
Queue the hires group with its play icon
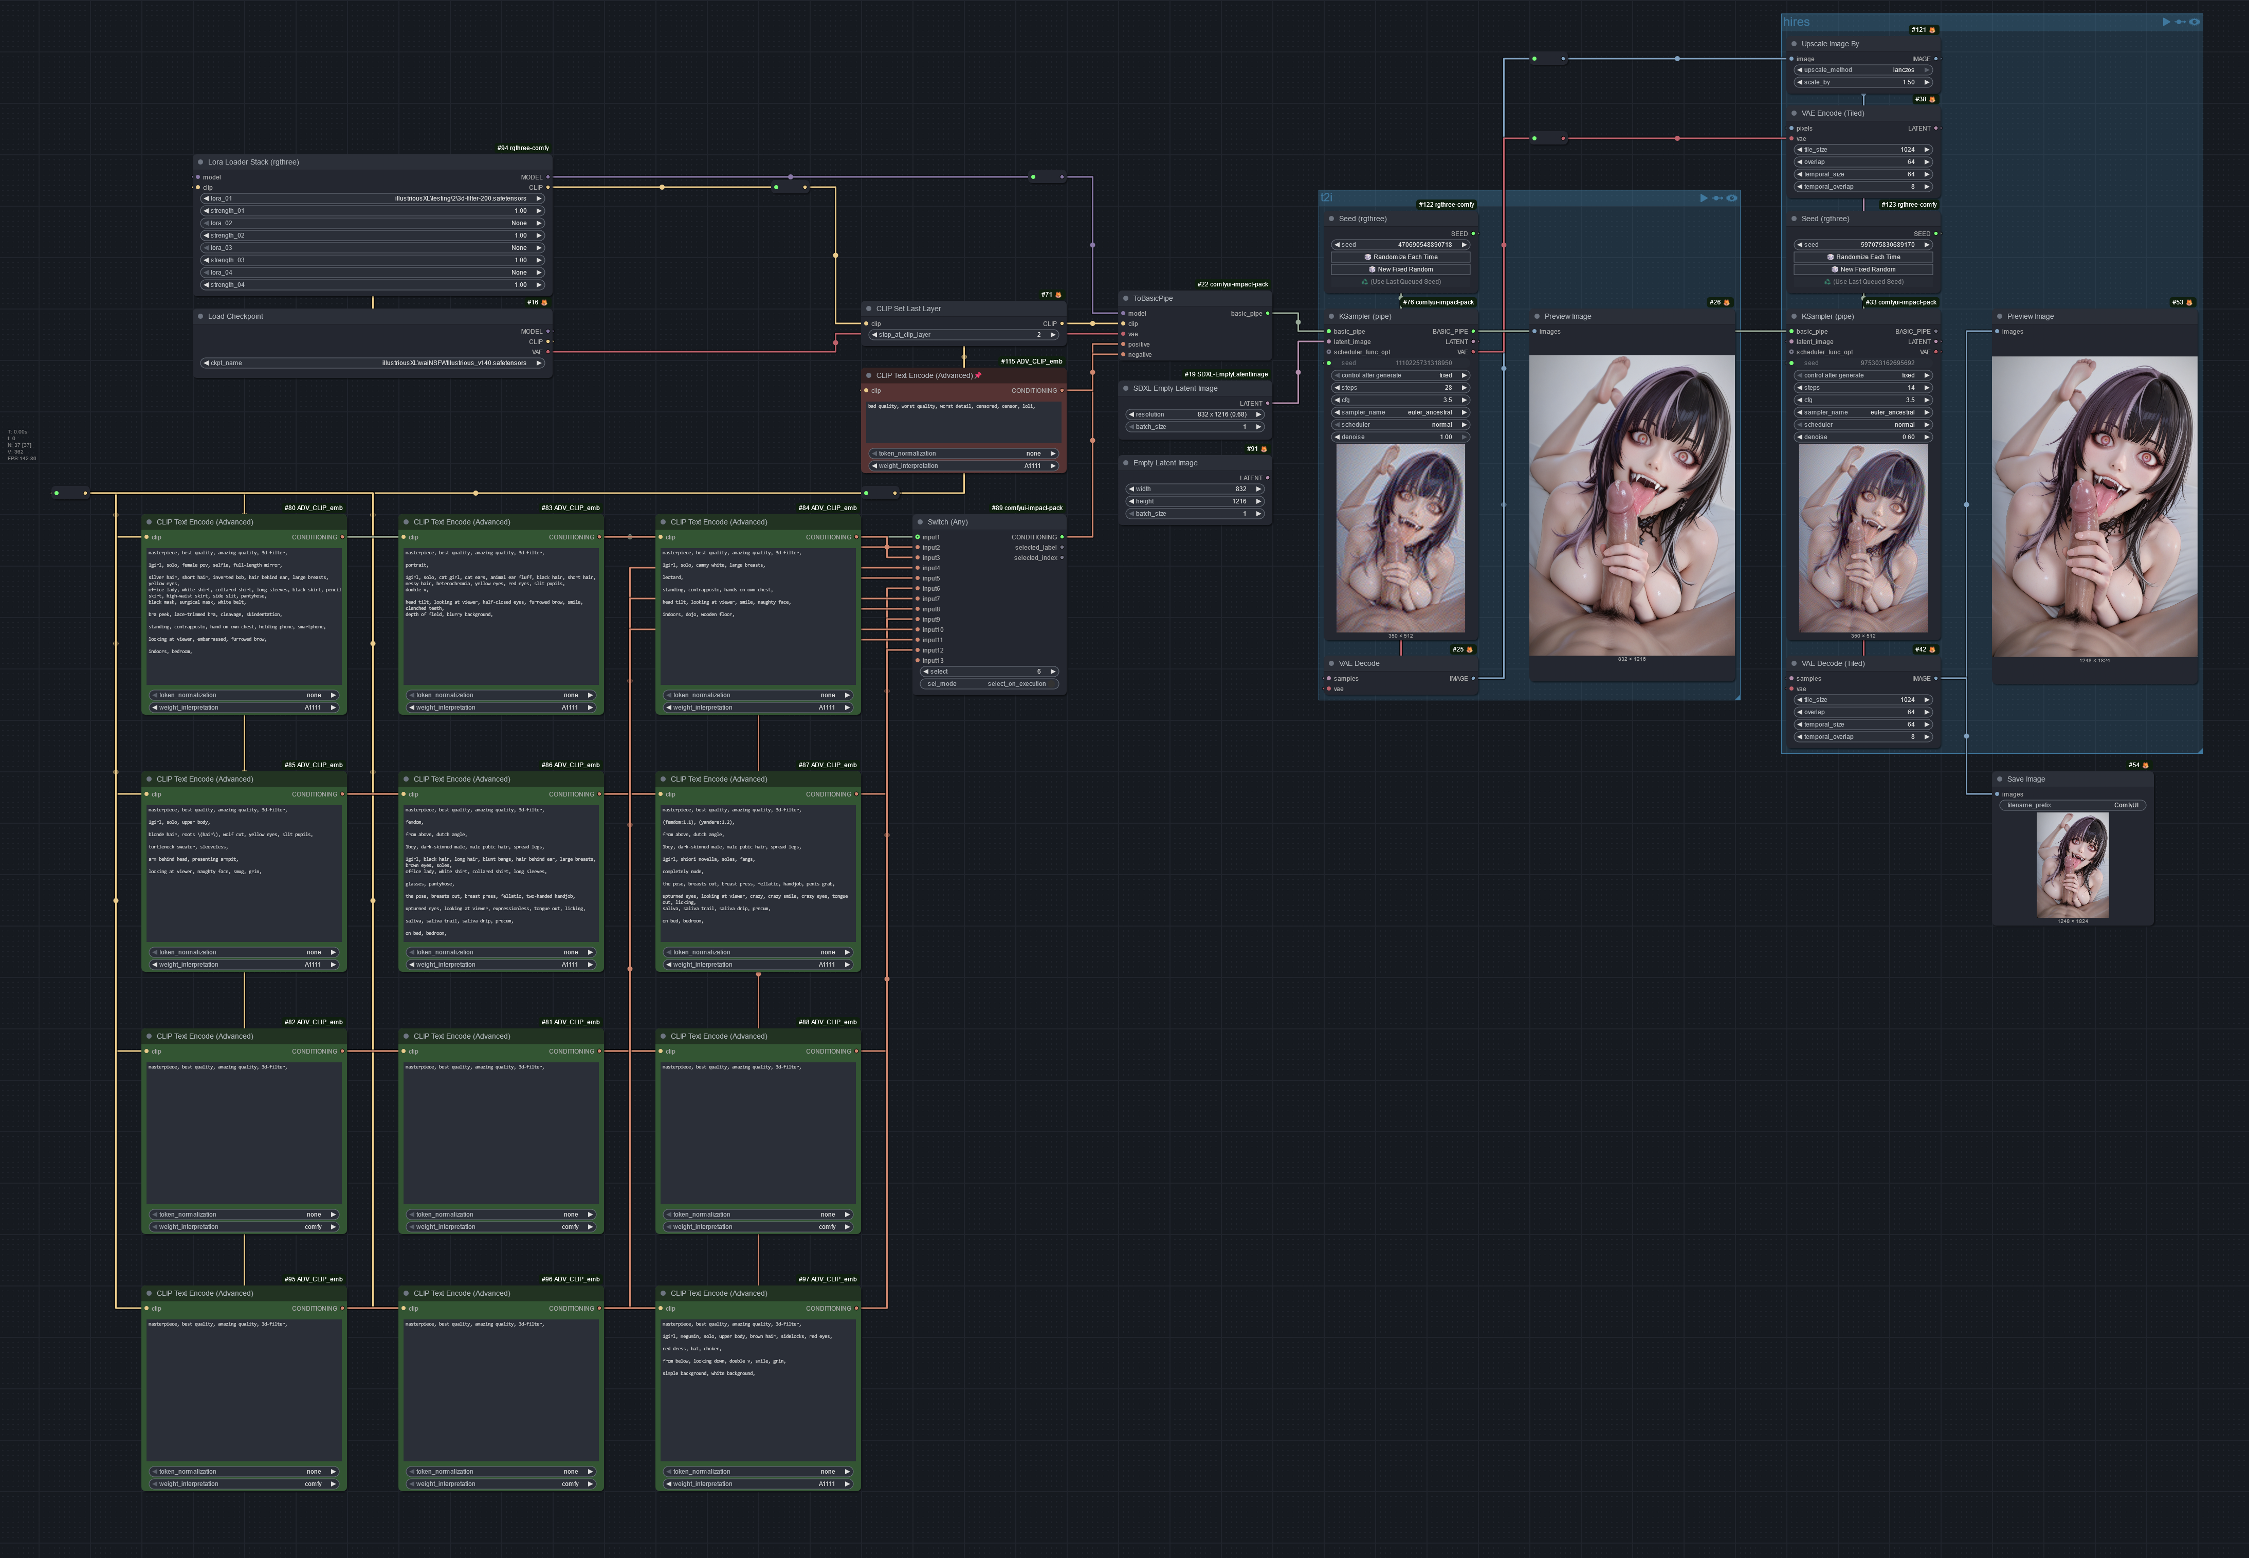(x=2166, y=22)
